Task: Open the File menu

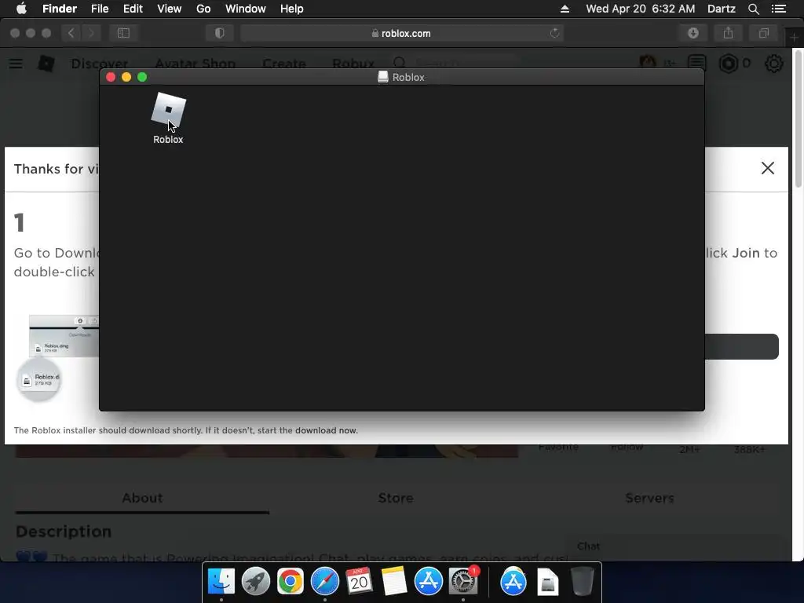Action: coord(100,9)
